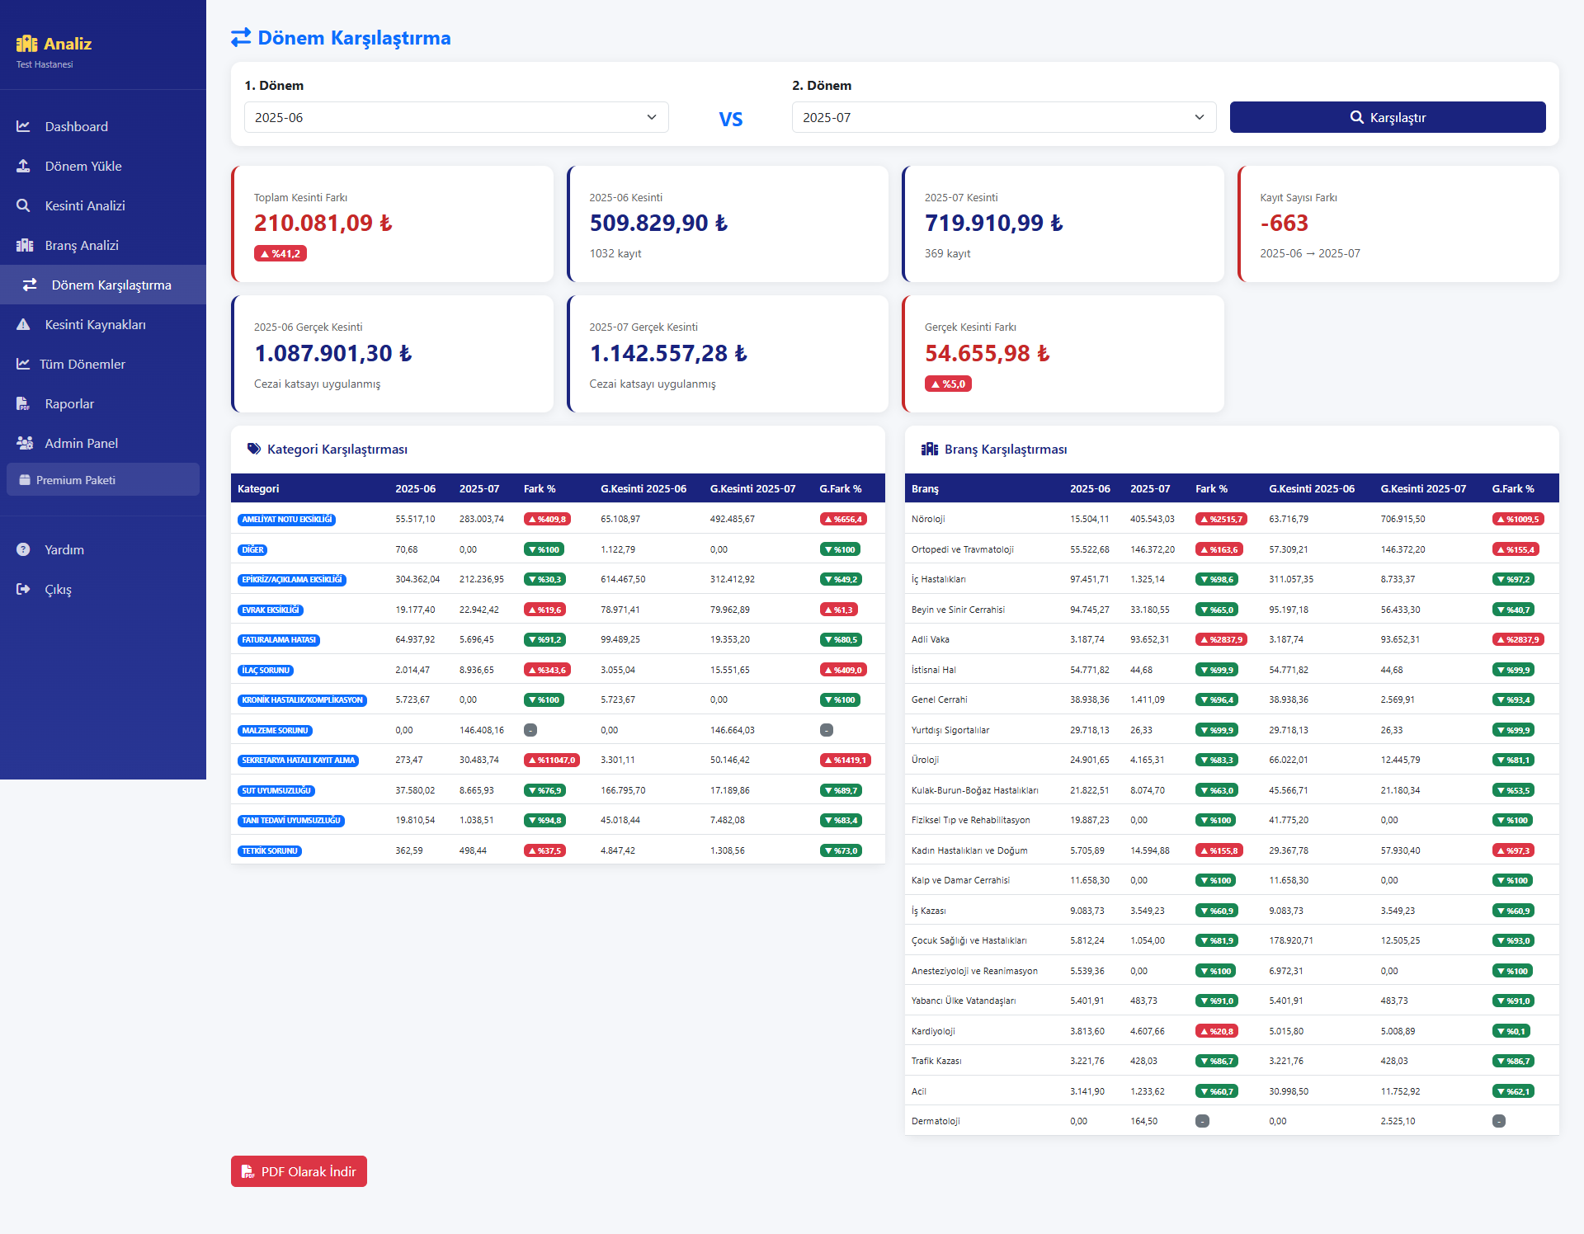Download report via PDF Olarak İndir
Viewport: 1584px width, 1234px height.
pyautogui.click(x=299, y=1171)
